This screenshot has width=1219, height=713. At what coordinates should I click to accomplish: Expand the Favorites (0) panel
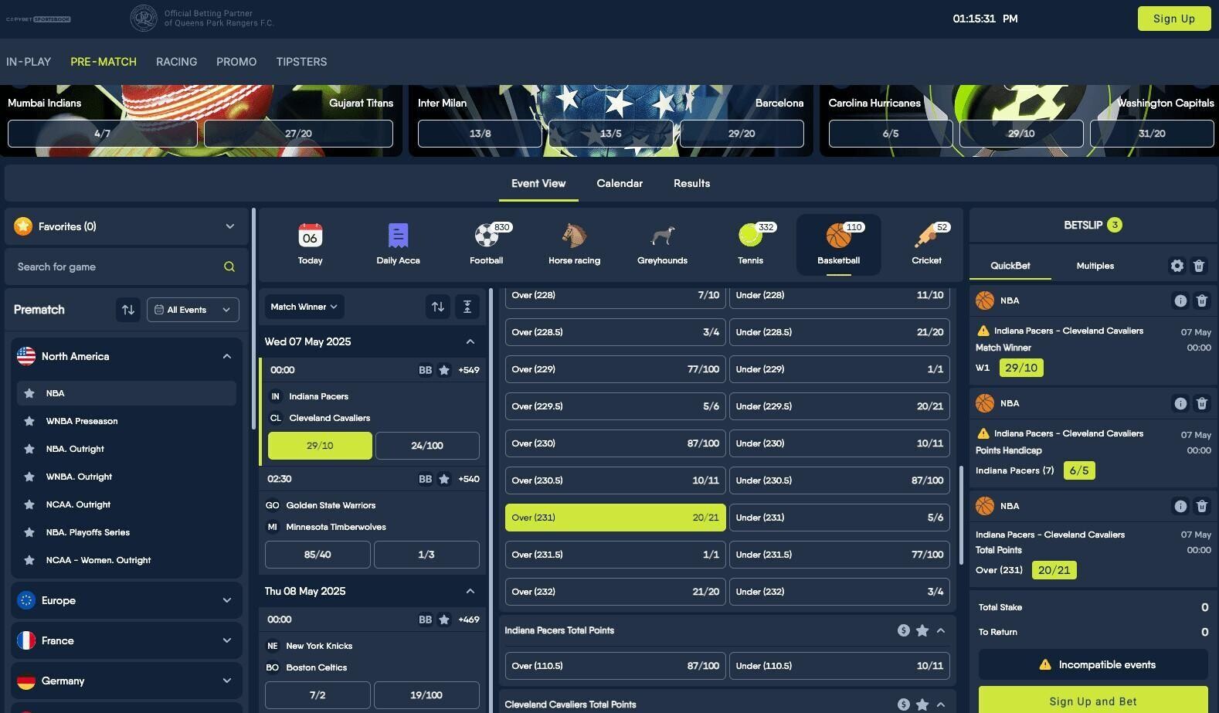(127, 226)
